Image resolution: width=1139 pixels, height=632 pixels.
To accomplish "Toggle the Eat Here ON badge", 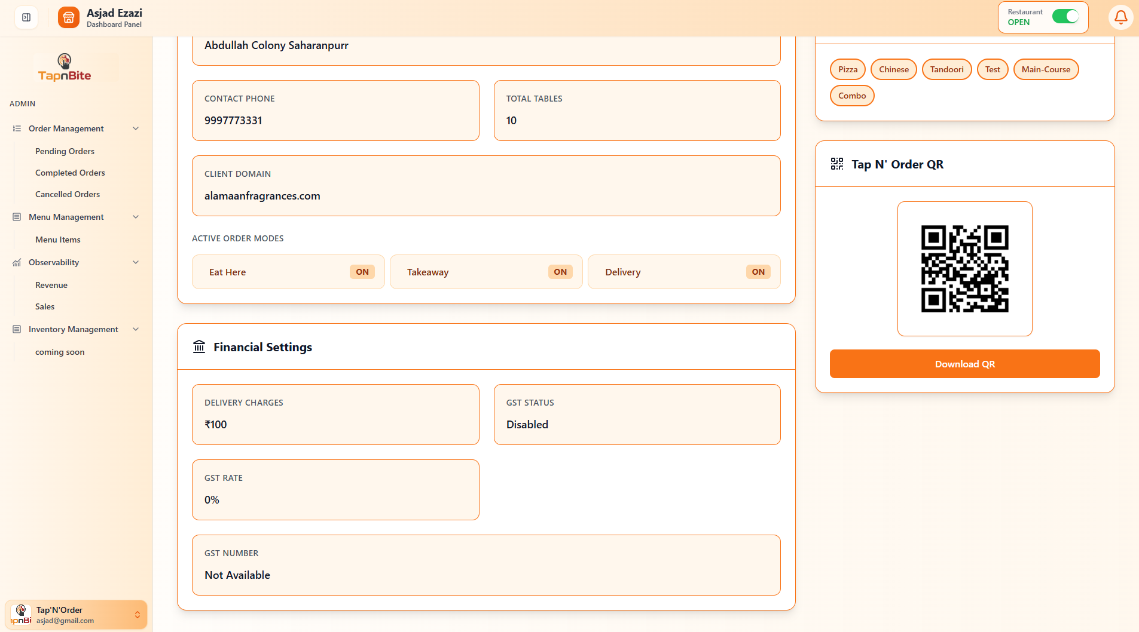I will [362, 272].
